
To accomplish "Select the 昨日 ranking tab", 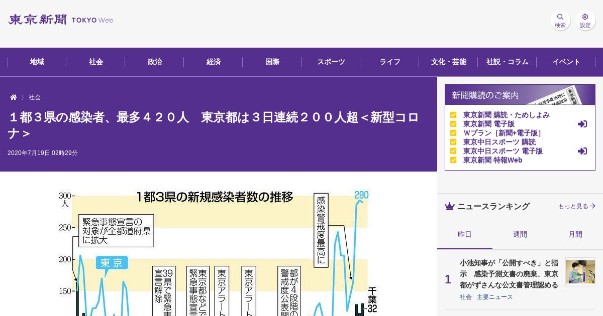I will click(x=465, y=235).
